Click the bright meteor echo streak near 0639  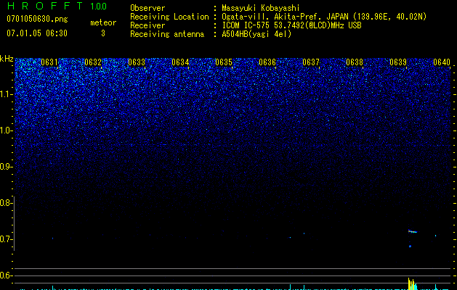pyautogui.click(x=413, y=231)
